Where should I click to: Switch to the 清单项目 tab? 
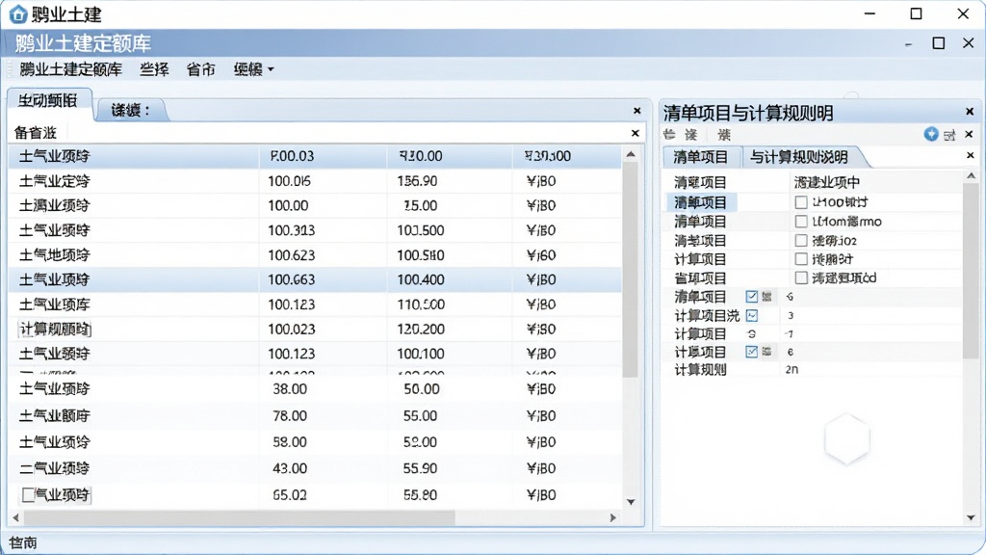(701, 157)
